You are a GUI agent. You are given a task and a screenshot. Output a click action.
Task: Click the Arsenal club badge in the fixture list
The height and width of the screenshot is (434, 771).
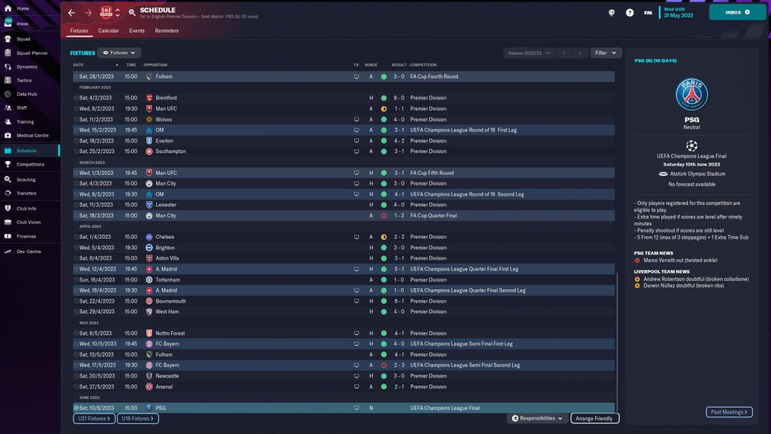[x=149, y=387]
